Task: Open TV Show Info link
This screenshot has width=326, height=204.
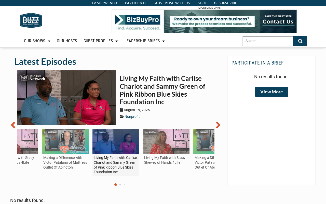Action: (x=104, y=3)
